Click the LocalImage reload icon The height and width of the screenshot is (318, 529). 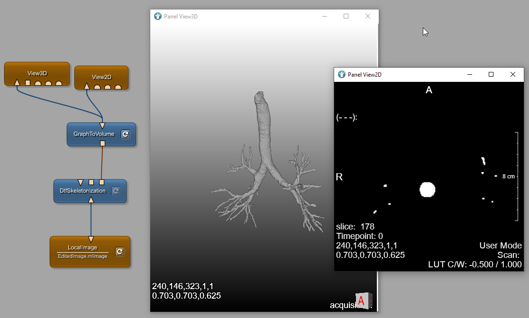point(119,252)
